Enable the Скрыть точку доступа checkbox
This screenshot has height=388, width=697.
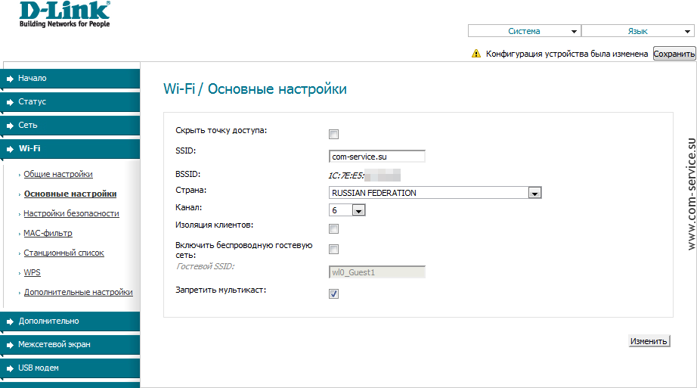pos(333,135)
